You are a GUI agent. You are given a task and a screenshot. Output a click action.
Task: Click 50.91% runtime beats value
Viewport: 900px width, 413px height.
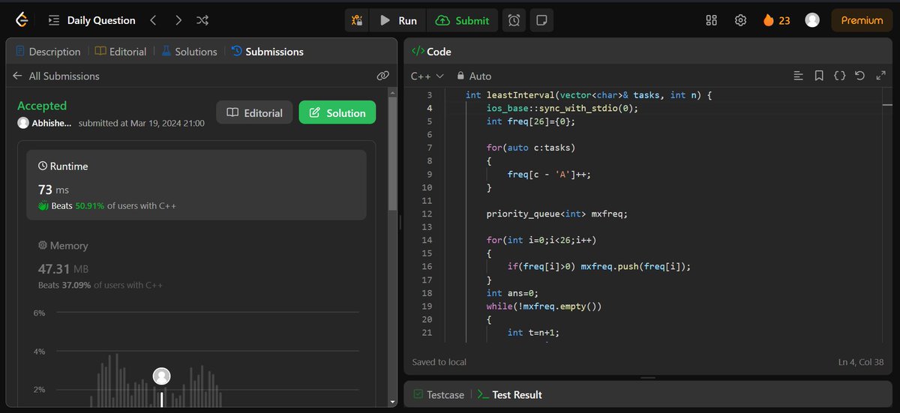pyautogui.click(x=90, y=205)
